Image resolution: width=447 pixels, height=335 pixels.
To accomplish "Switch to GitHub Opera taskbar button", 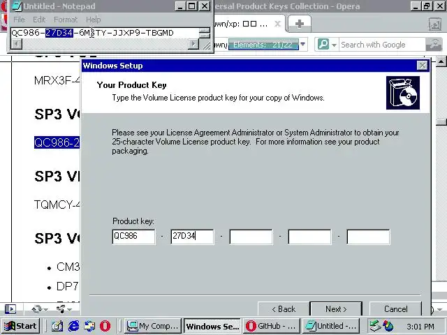I will [272, 326].
